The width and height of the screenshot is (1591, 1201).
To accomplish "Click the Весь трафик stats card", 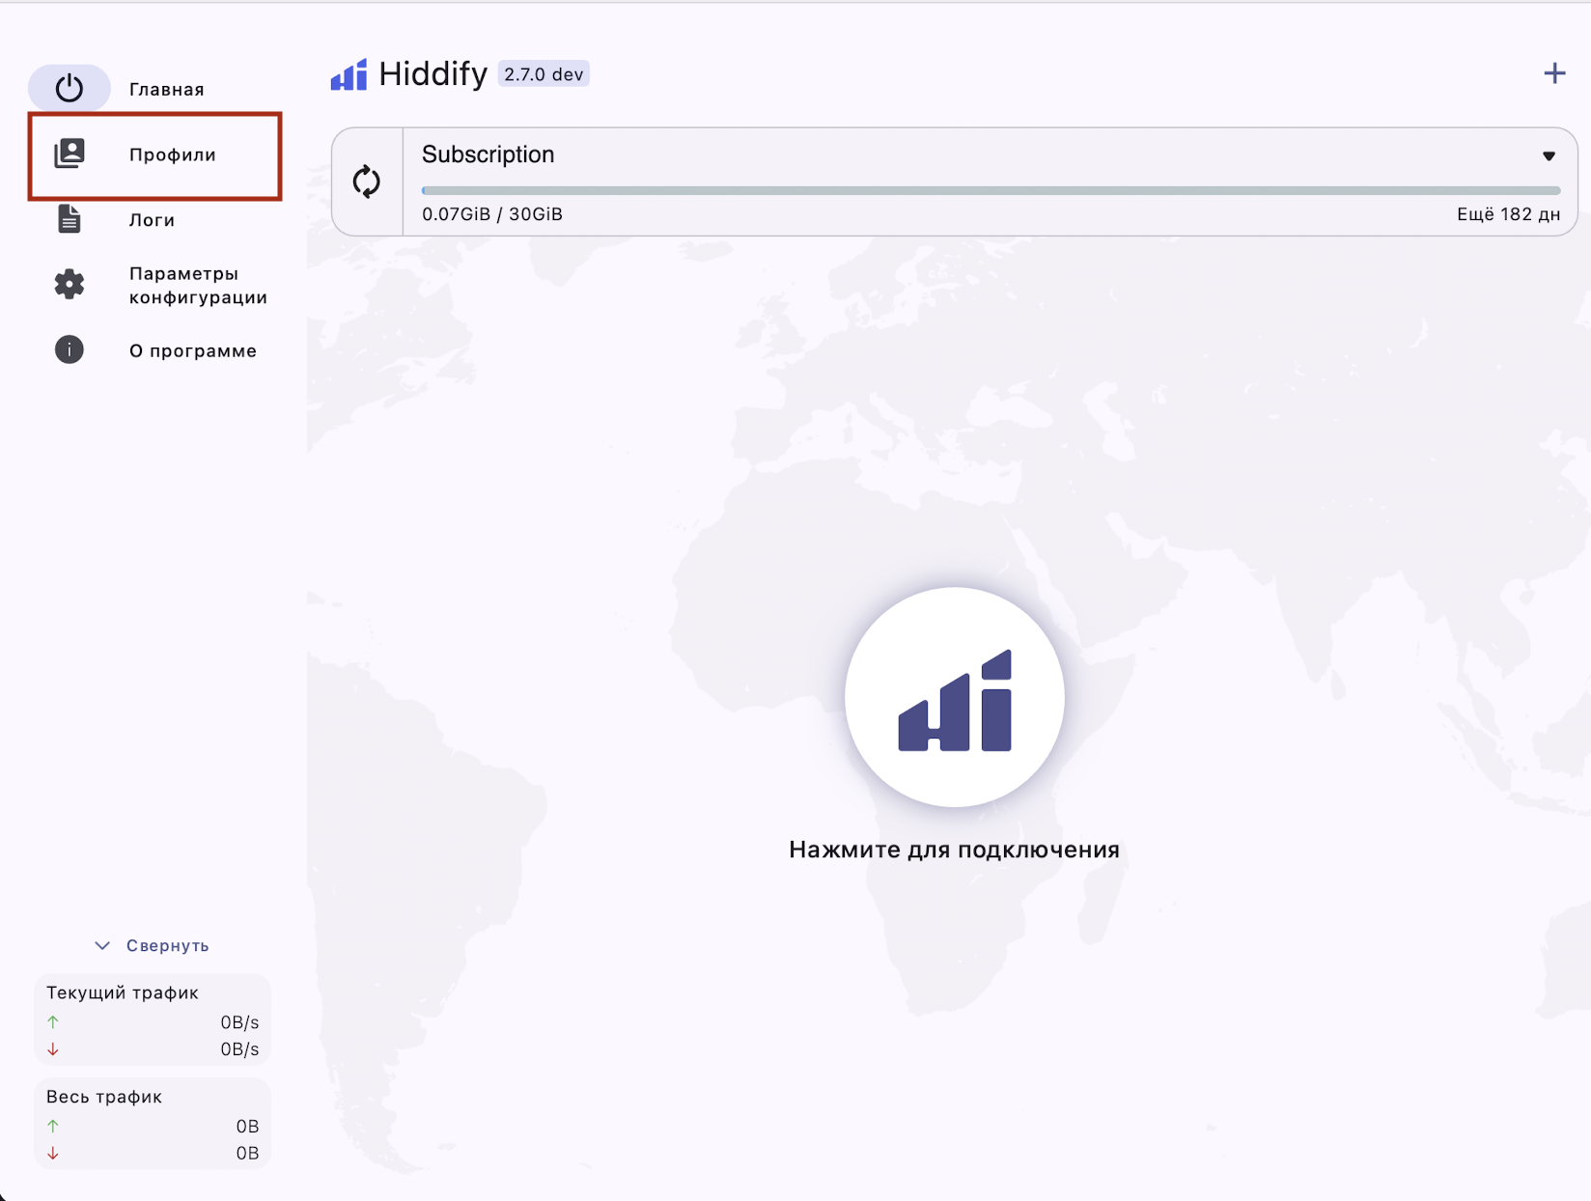I will [x=153, y=1125].
